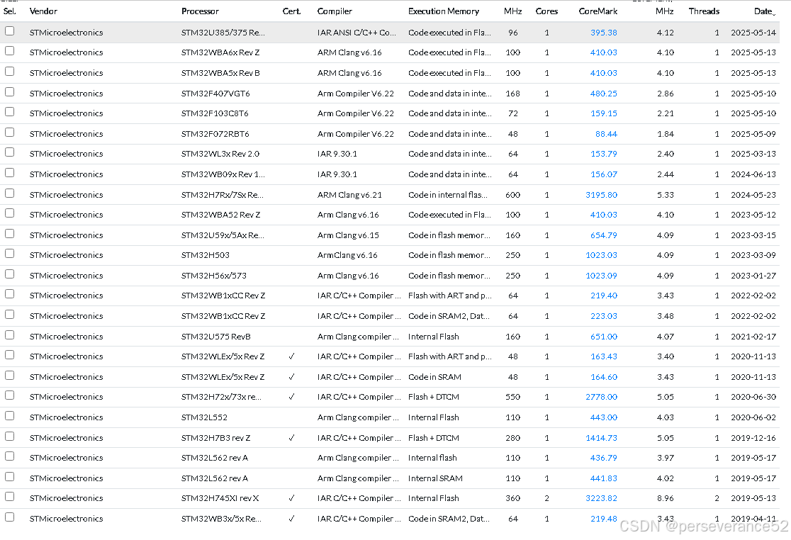This screenshot has height=540, width=791.
Task: Click the date 2021-02-17
Action: pyautogui.click(x=753, y=337)
